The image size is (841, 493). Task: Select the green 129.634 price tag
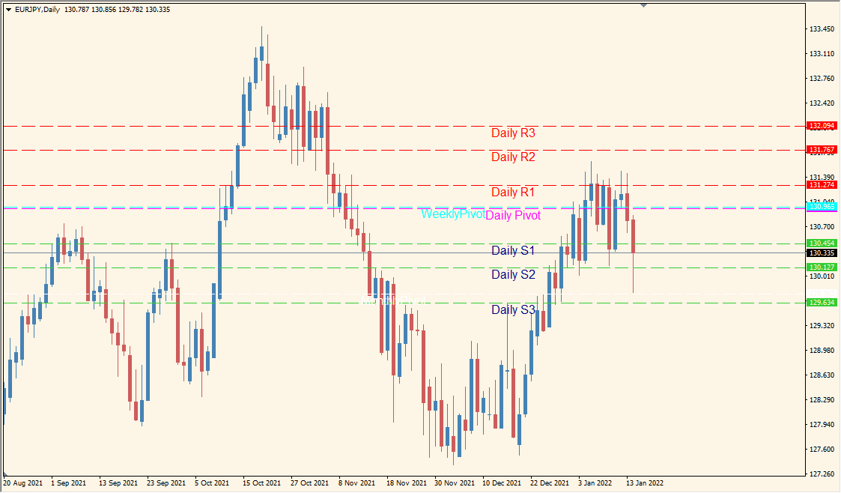[822, 303]
